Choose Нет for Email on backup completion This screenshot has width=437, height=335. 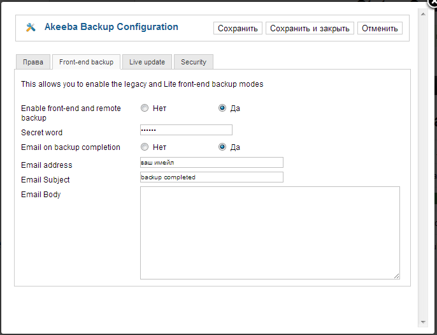145,147
